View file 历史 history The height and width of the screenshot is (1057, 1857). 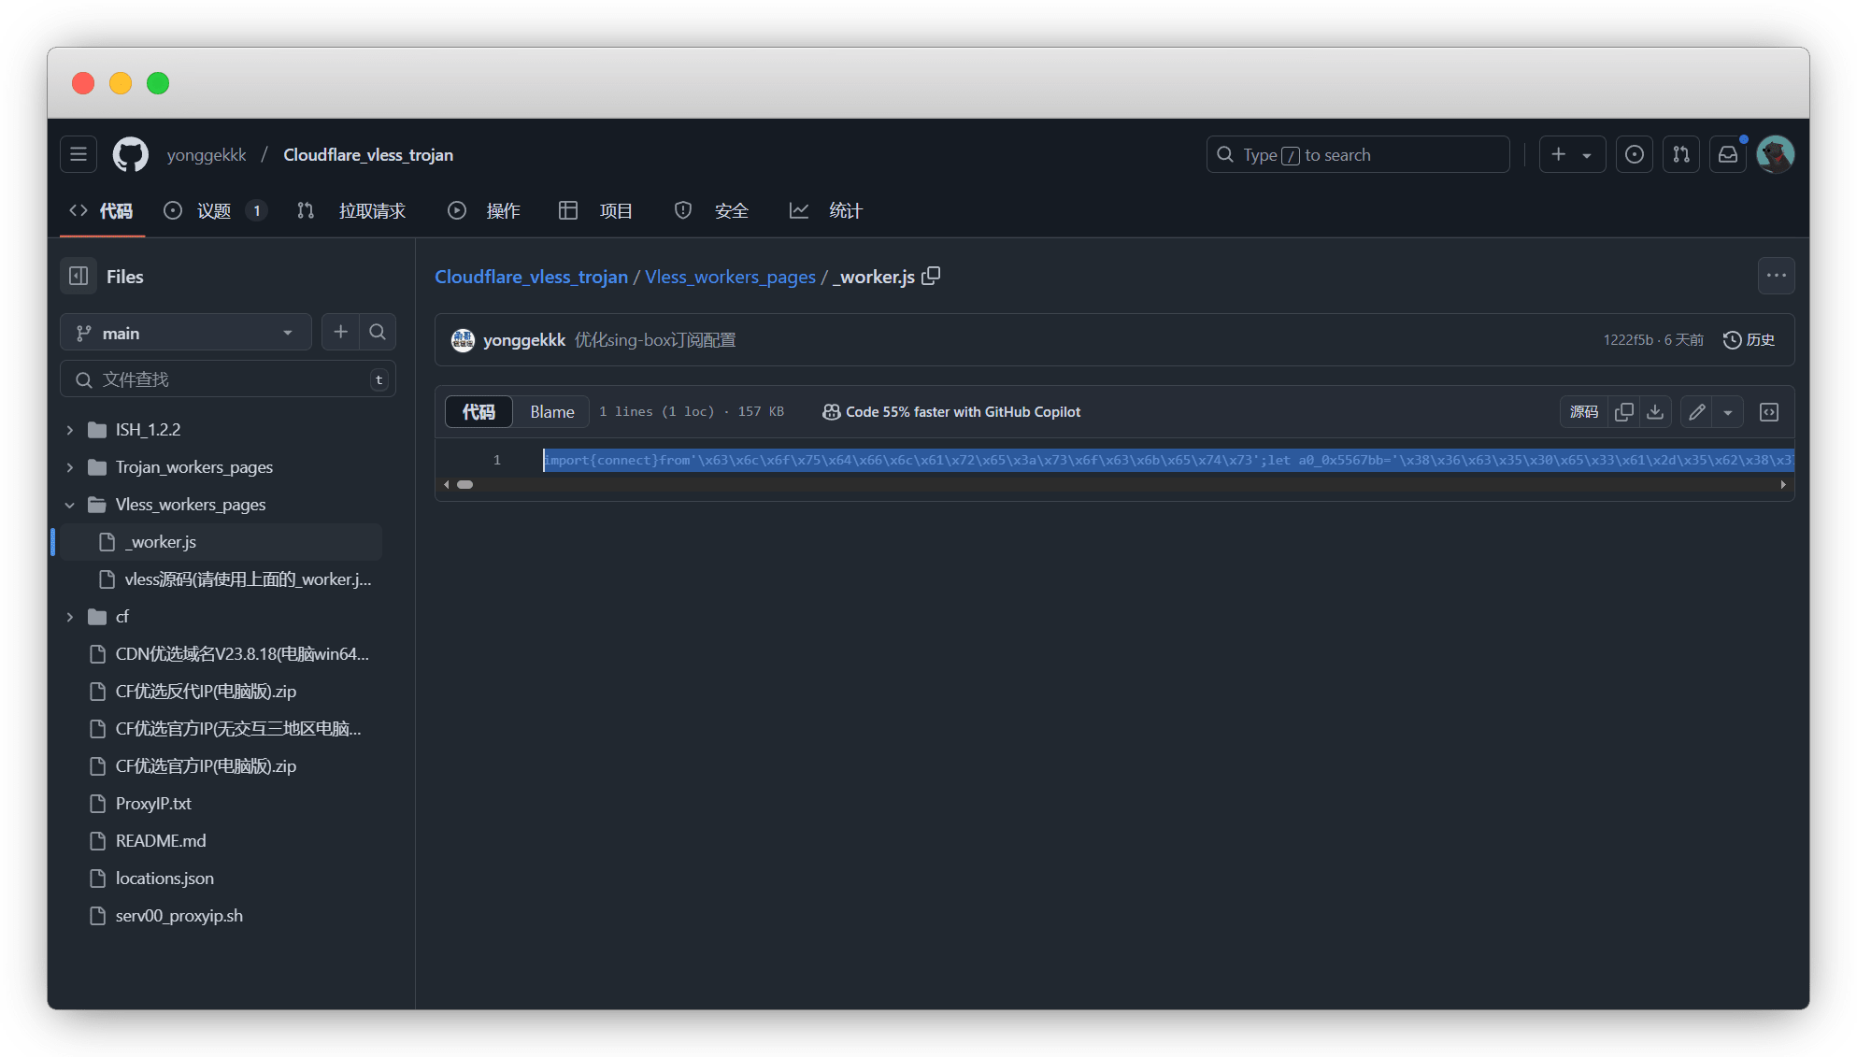click(1749, 340)
